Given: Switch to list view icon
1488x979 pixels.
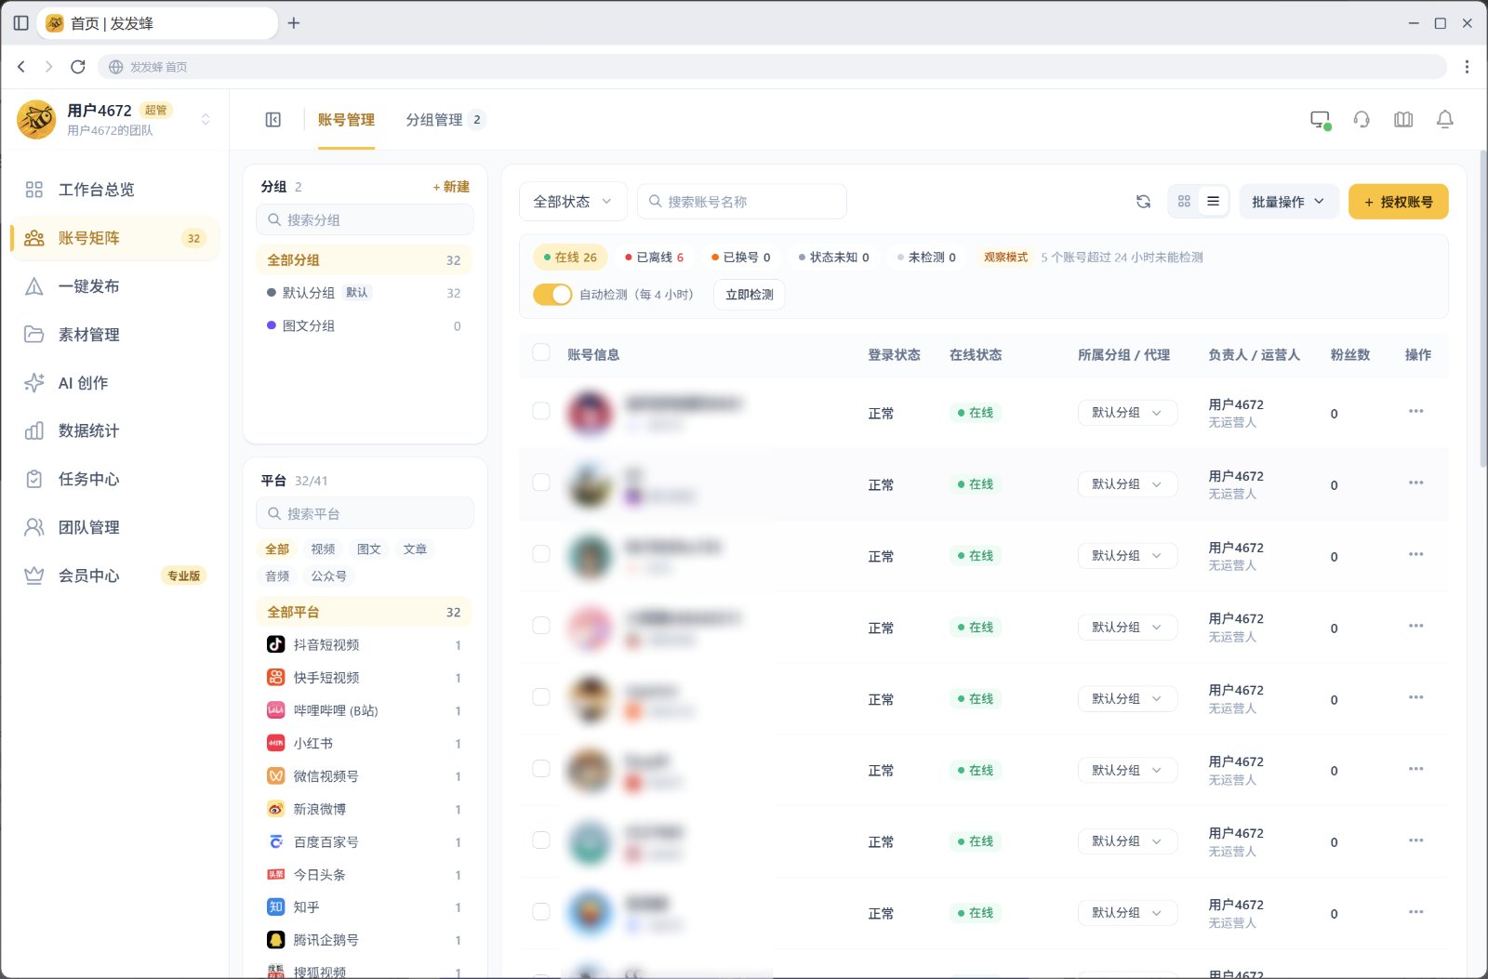Looking at the screenshot, I should [1213, 201].
